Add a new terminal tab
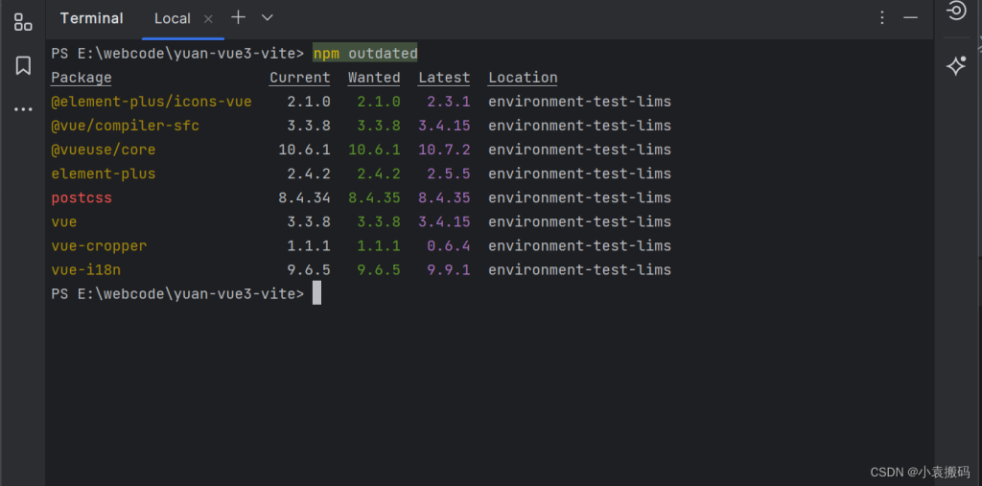The height and width of the screenshot is (486, 982). (x=239, y=18)
